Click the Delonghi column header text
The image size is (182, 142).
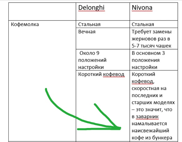pos(91,8)
